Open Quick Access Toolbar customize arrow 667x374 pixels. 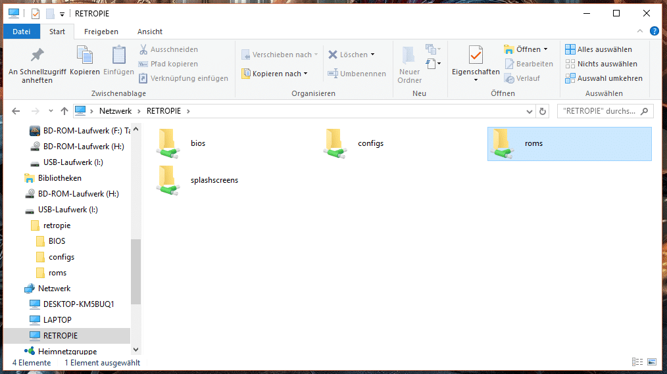click(x=62, y=14)
